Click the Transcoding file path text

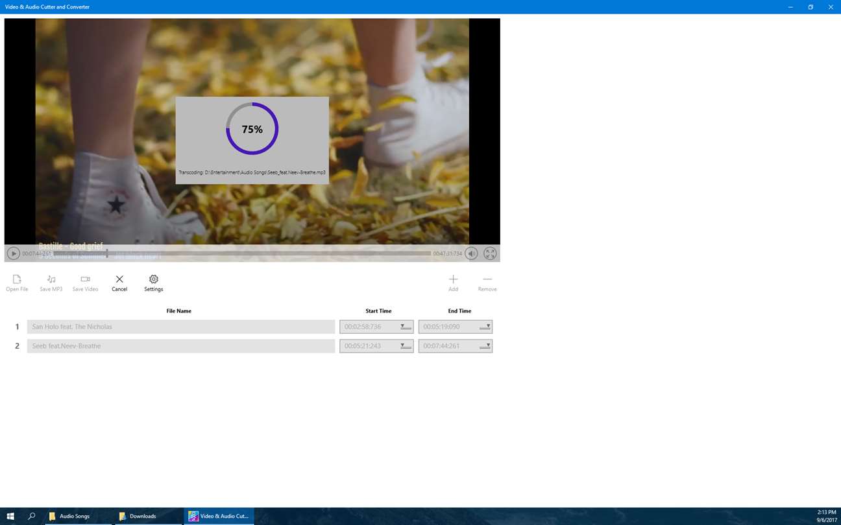(252, 172)
